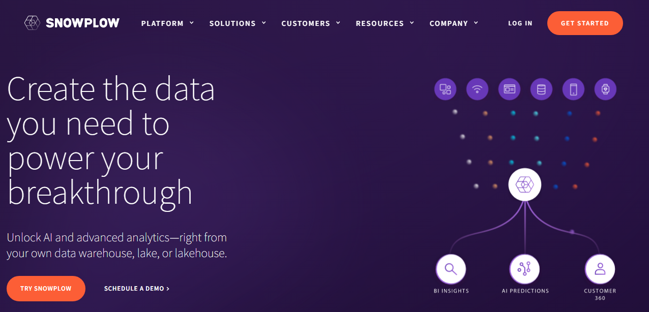Click the Log In link
The image size is (649, 312).
coord(520,23)
